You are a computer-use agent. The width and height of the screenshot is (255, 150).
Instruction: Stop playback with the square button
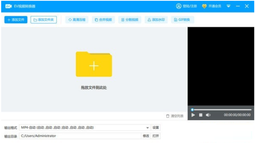[x=201, y=115]
